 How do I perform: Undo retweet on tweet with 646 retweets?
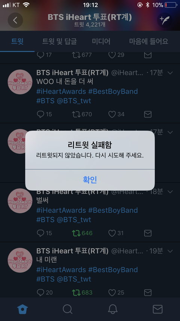coord(76,233)
